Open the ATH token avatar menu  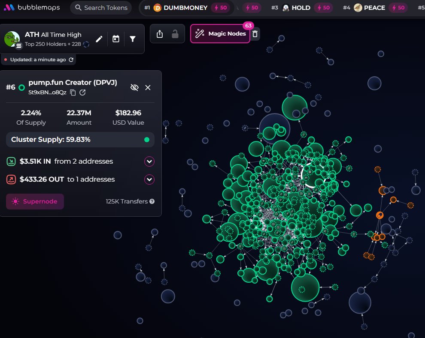(x=12, y=39)
